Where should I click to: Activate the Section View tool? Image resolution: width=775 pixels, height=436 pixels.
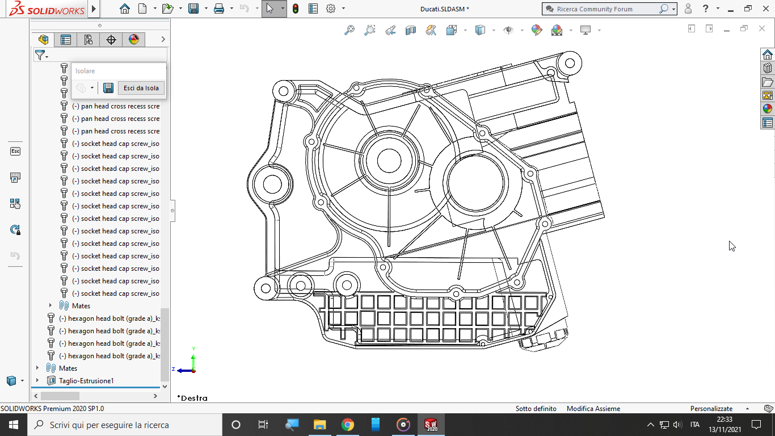(411, 30)
